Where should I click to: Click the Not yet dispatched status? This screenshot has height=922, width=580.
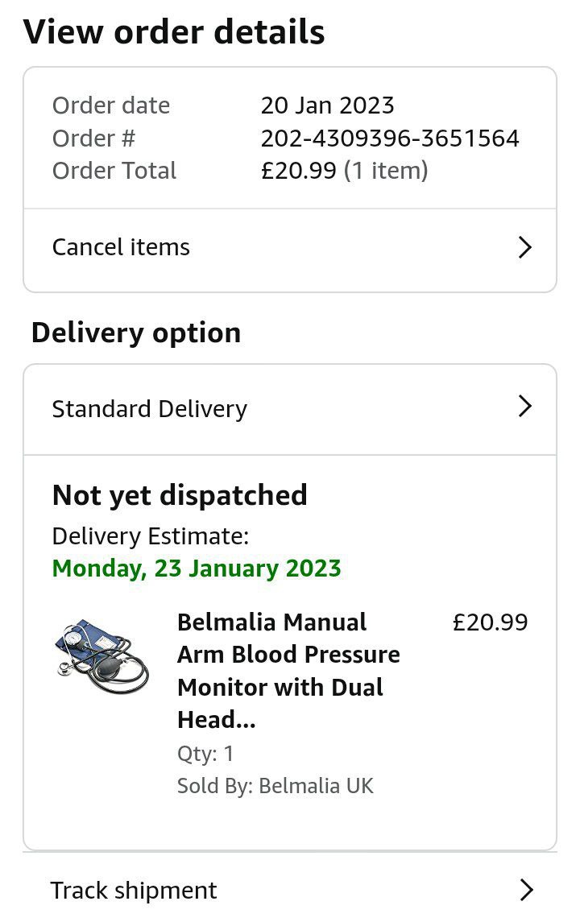coord(180,495)
